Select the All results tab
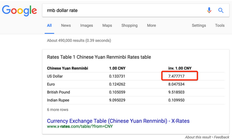Screen dimensions: 232x140 49,25
